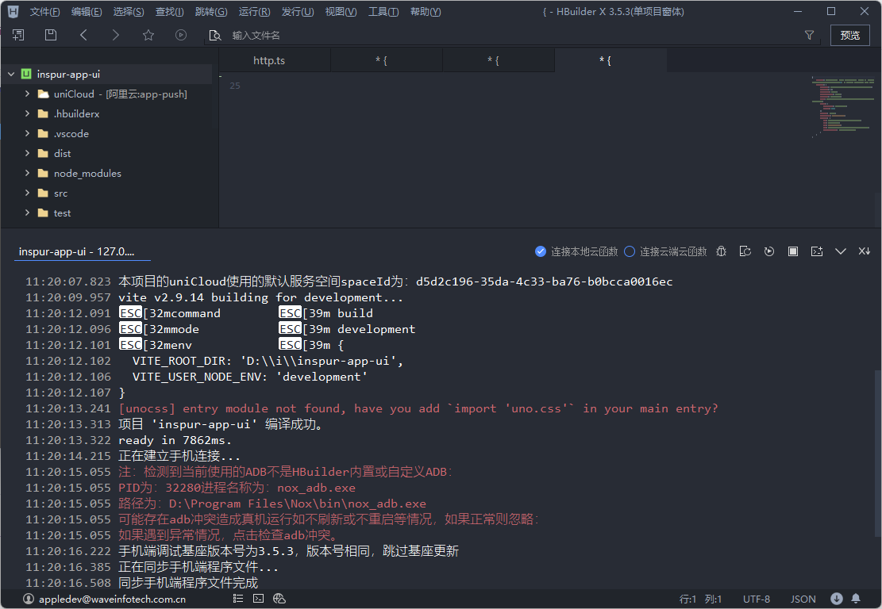
Task: Open terminal icon in status bar
Action: (x=258, y=599)
